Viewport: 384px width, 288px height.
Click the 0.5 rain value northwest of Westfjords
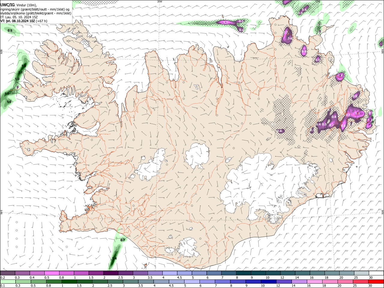[x=10, y=31]
